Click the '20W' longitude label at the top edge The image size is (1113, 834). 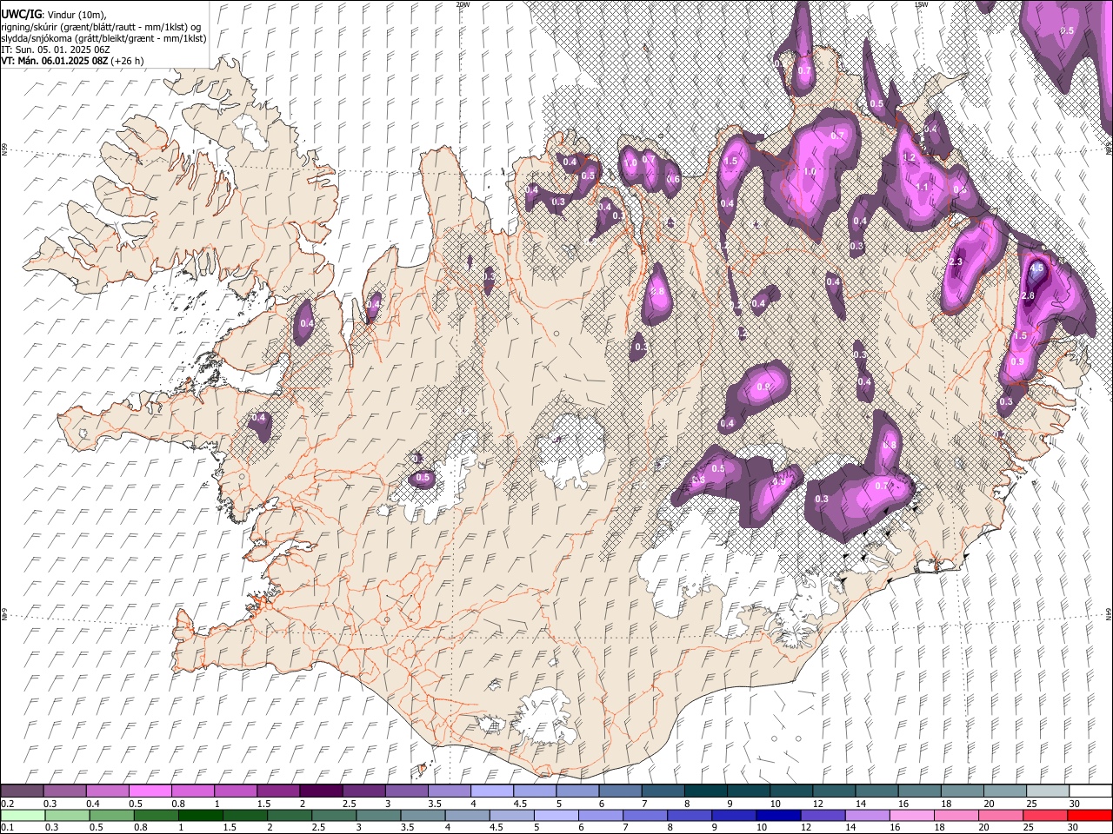[463, 4]
